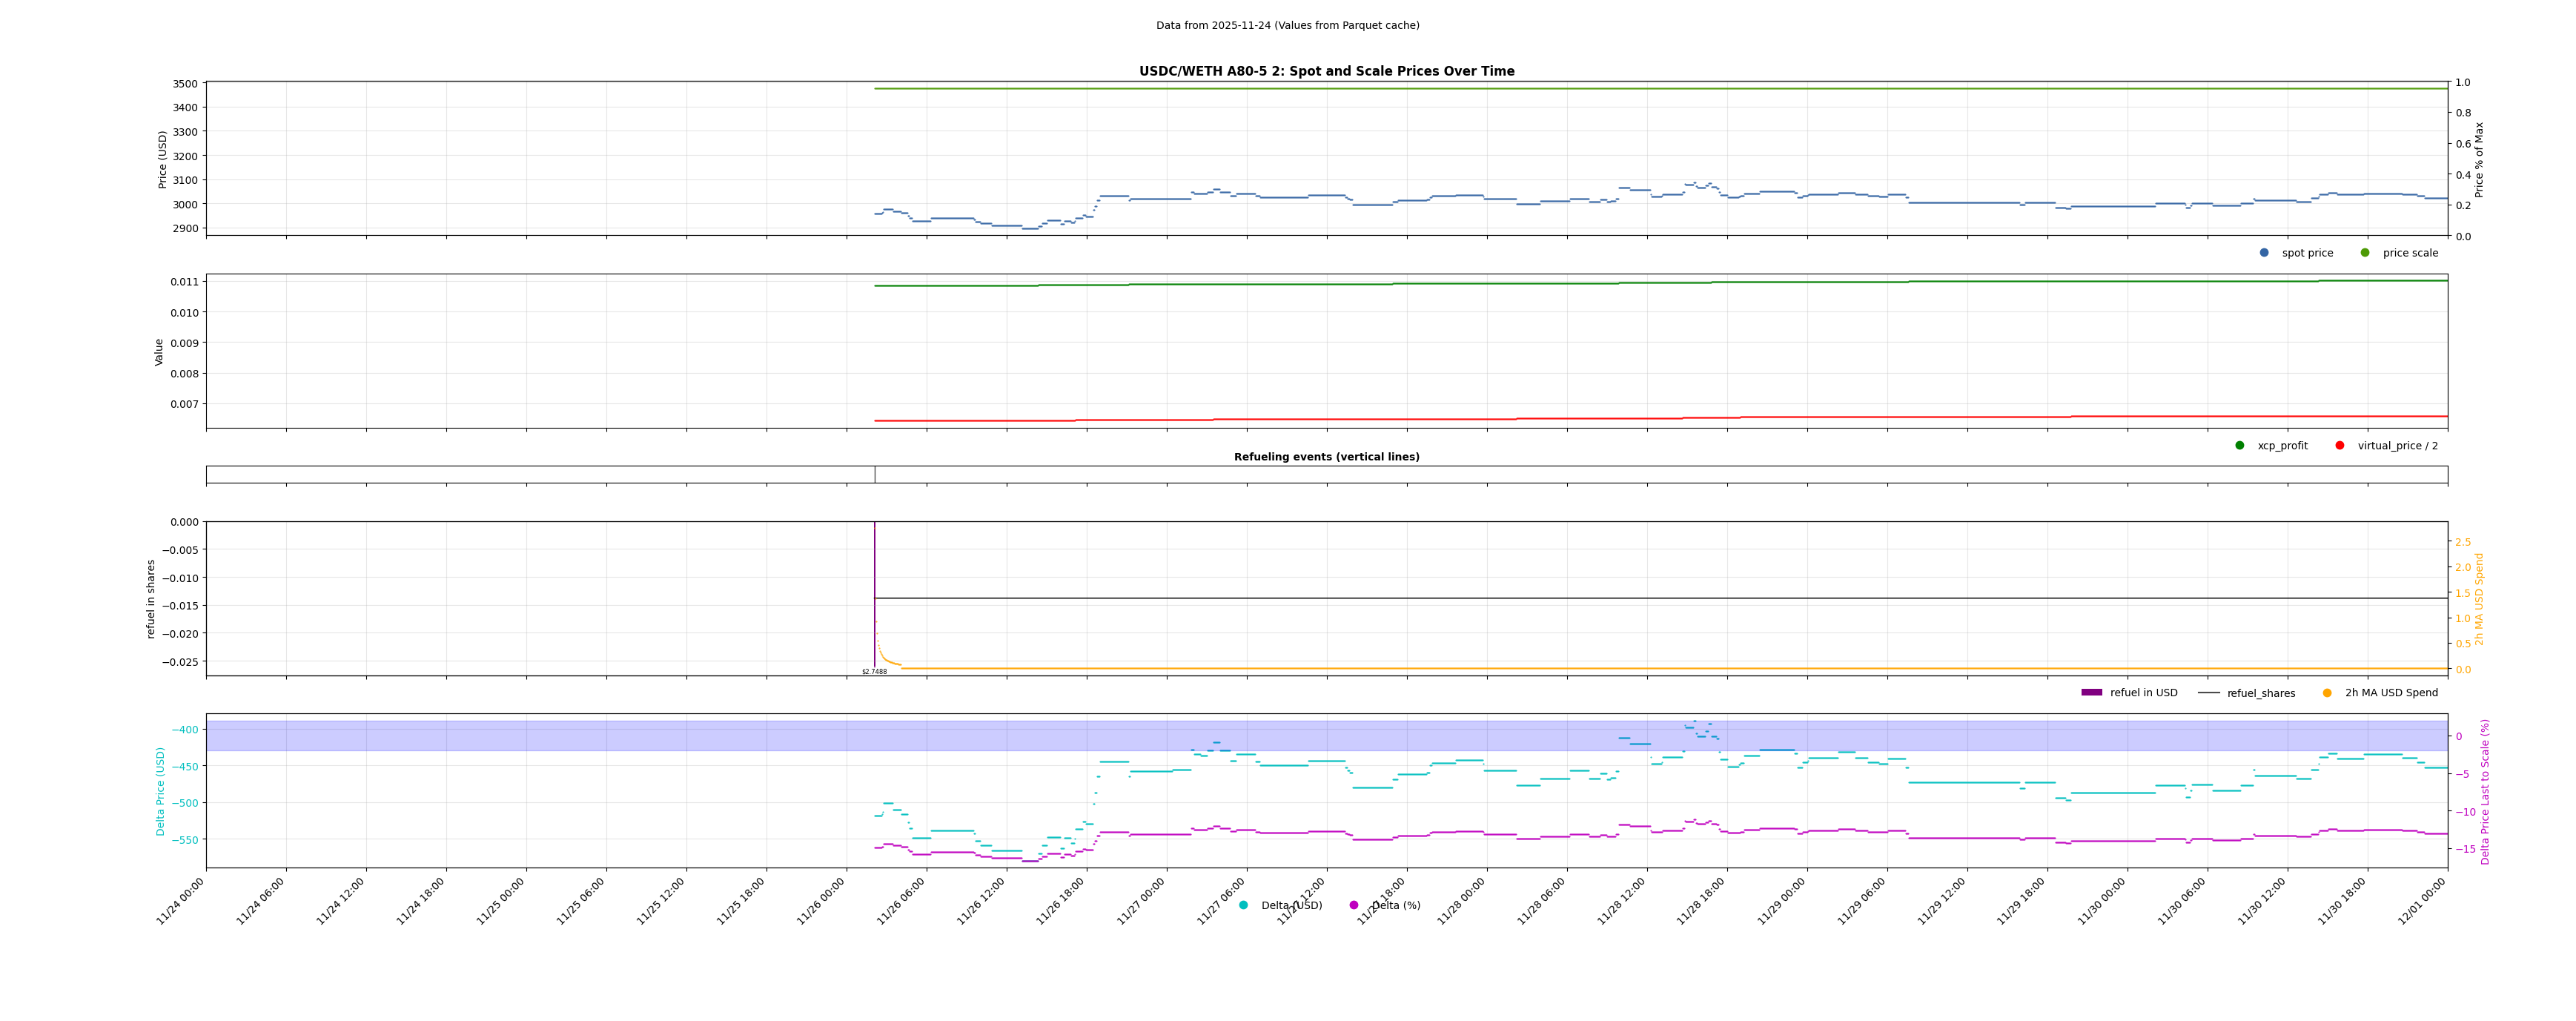Click the Delta Price Last to Scale axis label

click(2485, 792)
